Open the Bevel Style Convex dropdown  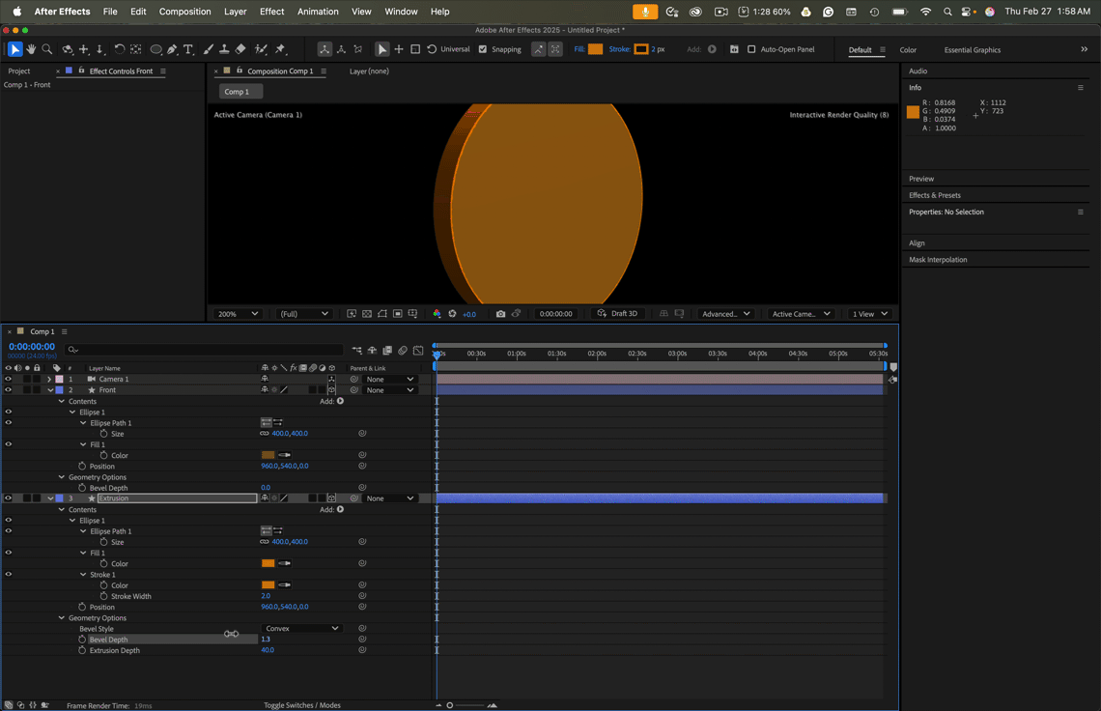click(303, 629)
